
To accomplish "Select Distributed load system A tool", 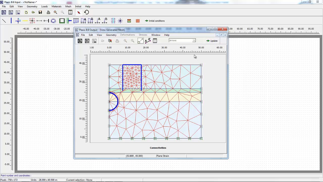I will pos(83,21).
